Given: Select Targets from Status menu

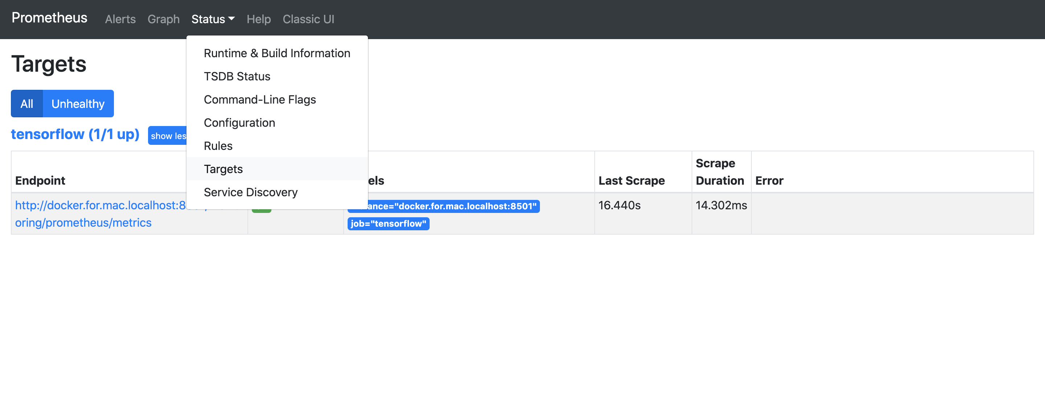Looking at the screenshot, I should (x=277, y=168).
